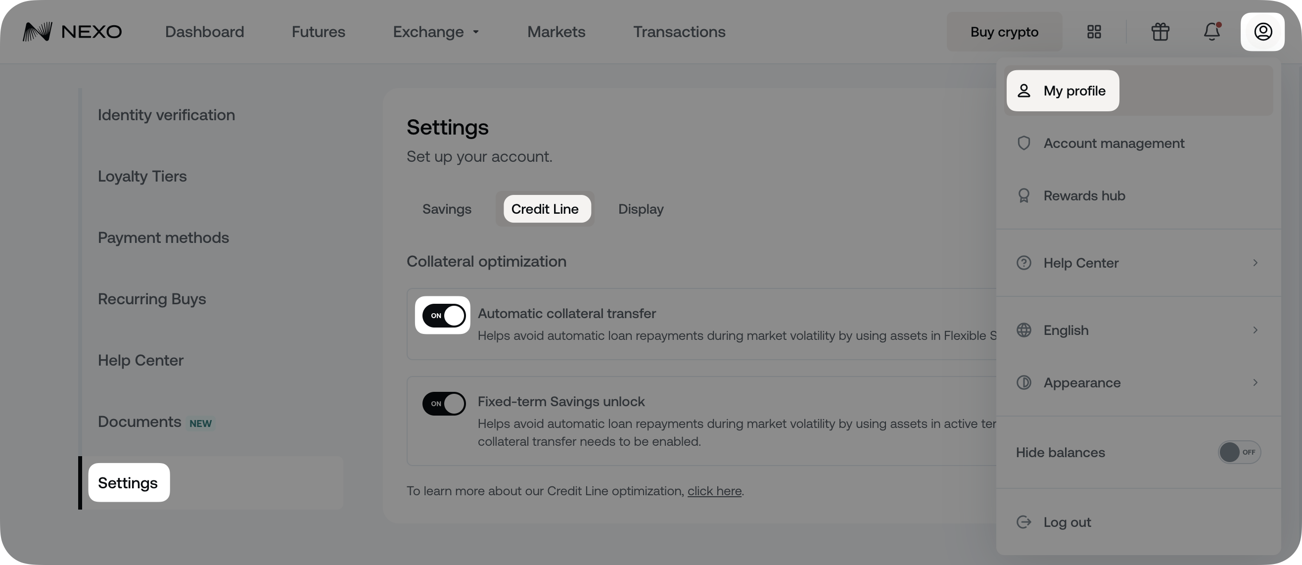Disable Automatic collateral transfer toggle

click(x=443, y=315)
